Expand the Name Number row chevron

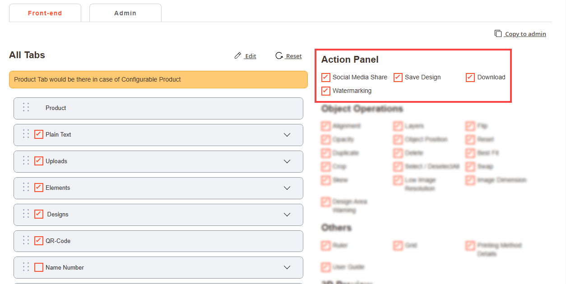click(287, 267)
